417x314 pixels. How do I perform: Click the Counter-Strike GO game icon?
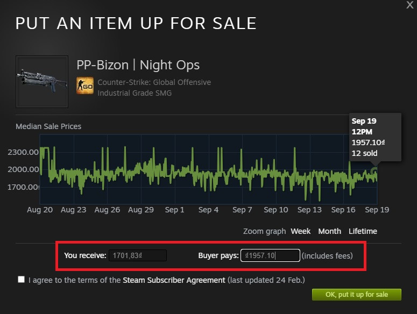(85, 85)
